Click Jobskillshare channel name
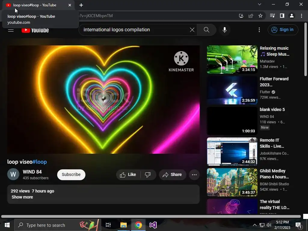 pyautogui.click(x=274, y=153)
